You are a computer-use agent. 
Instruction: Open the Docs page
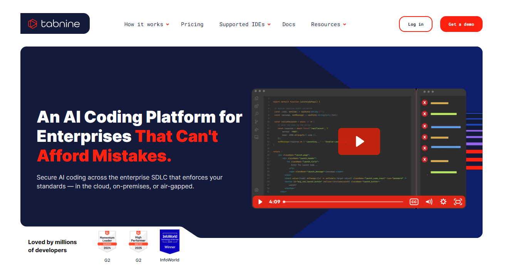pos(289,24)
